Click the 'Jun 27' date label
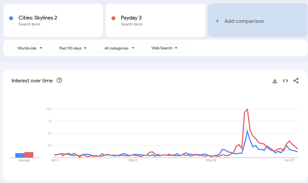 [289, 160]
